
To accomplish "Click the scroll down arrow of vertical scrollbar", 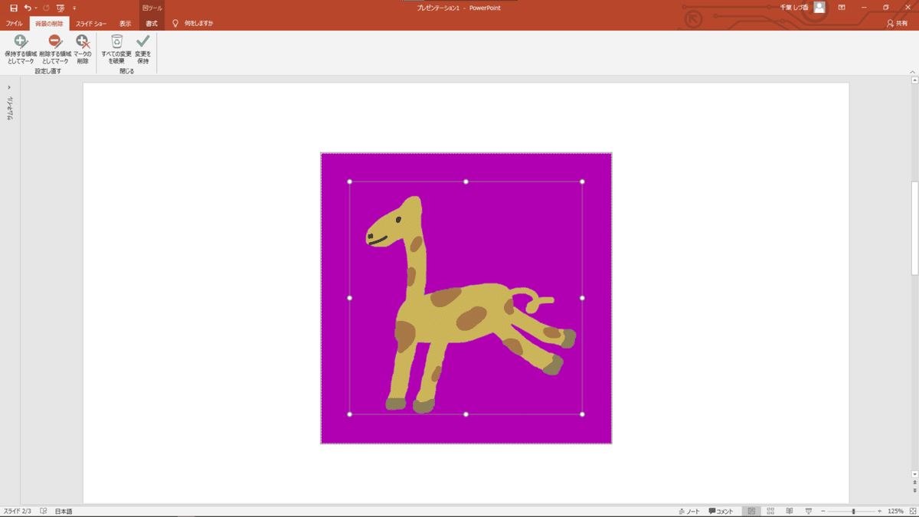I will 914,474.
